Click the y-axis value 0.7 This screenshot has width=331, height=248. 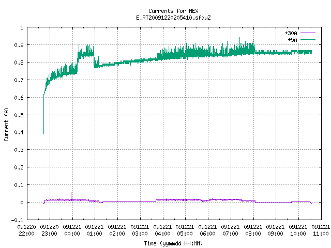tap(19, 80)
